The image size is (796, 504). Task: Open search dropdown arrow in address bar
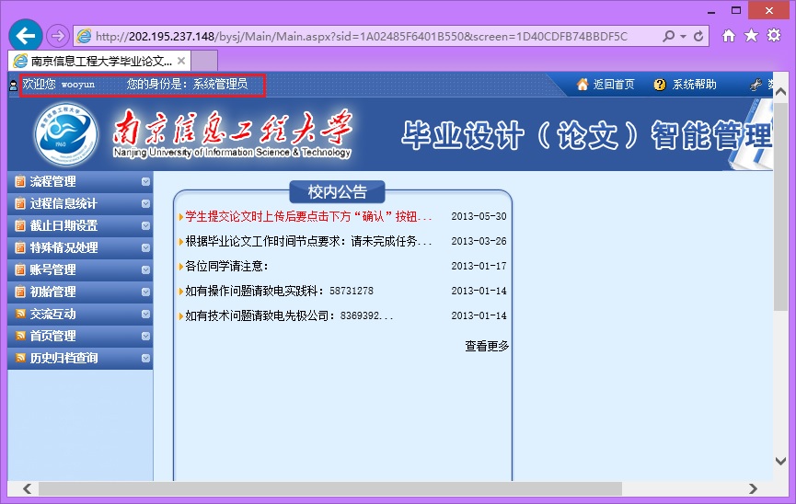click(x=684, y=37)
